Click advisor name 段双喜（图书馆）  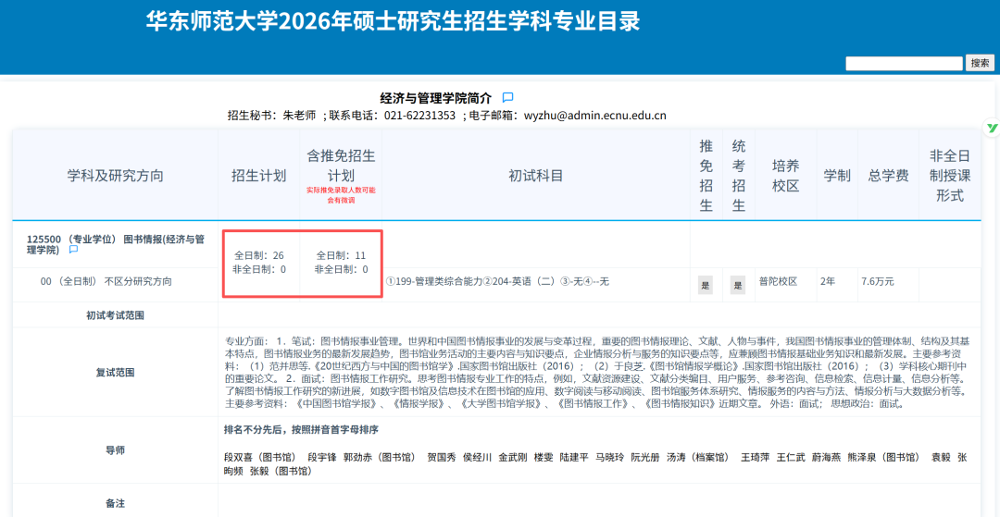(260, 457)
